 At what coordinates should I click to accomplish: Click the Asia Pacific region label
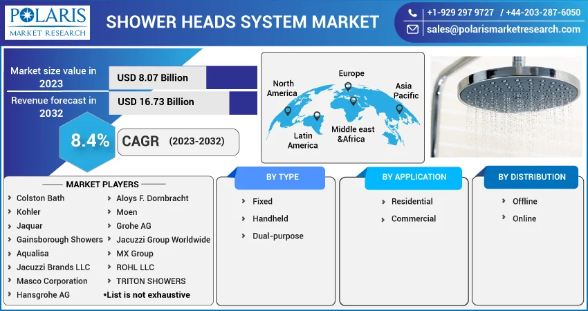tap(406, 91)
